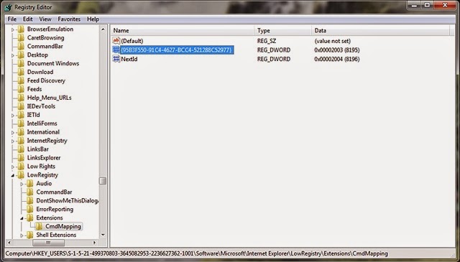
Task: Select the DontShowMeThisDialog key label
Action: click(x=67, y=201)
